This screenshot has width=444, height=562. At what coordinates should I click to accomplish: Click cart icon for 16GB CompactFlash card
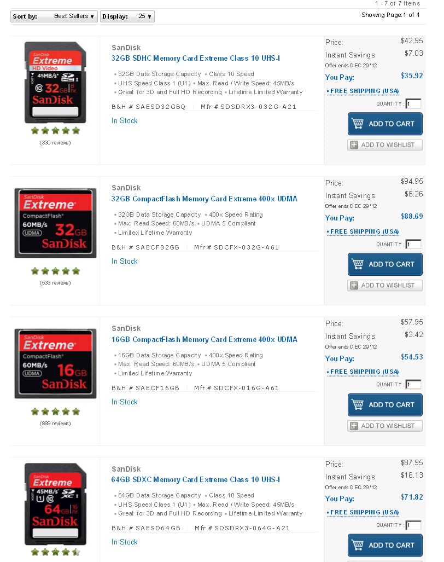pos(358,404)
